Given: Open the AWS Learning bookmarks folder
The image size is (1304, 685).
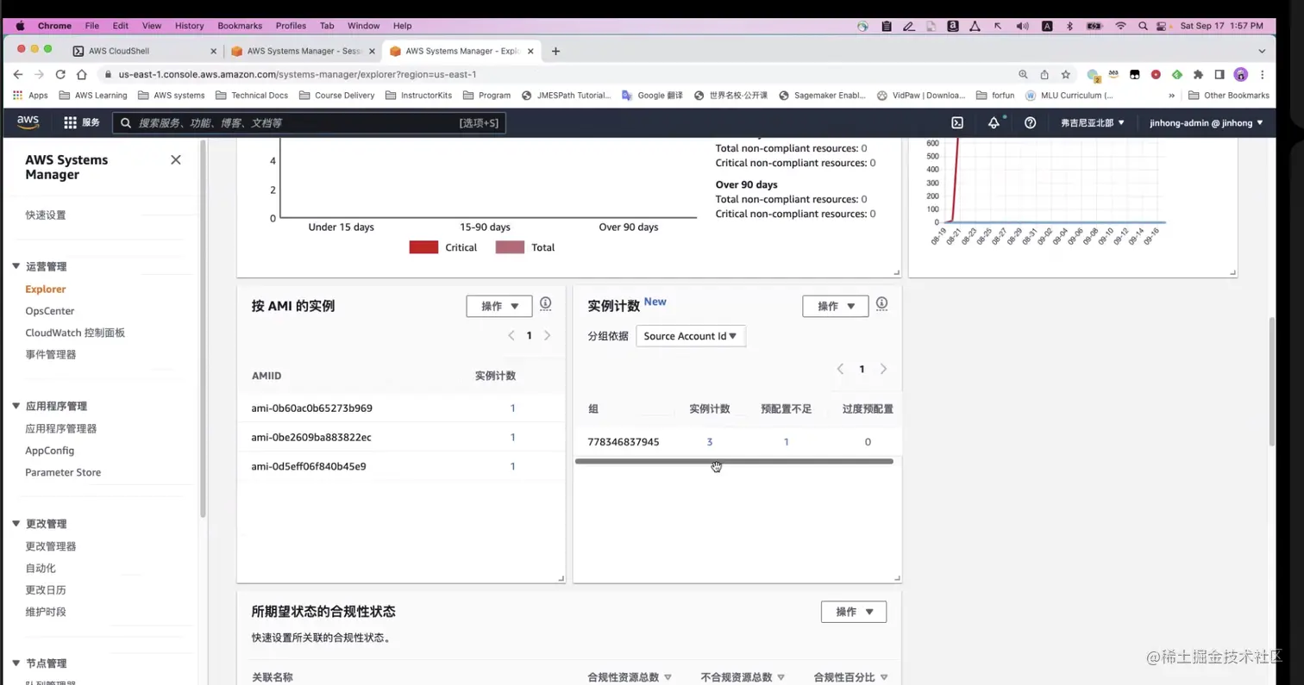Looking at the screenshot, I should pos(93,96).
